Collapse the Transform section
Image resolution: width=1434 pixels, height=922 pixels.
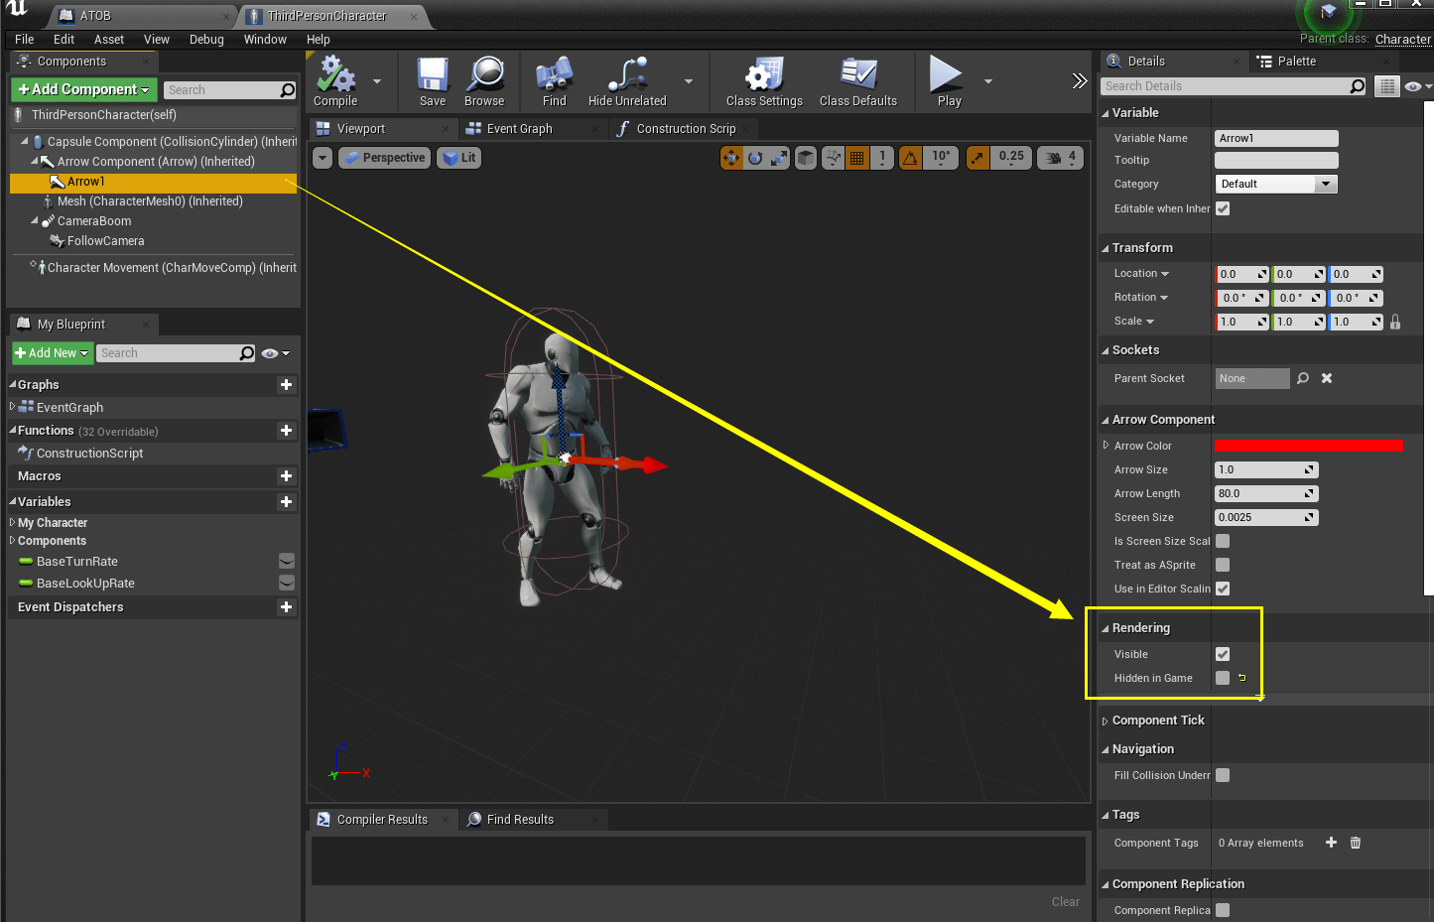(1106, 248)
